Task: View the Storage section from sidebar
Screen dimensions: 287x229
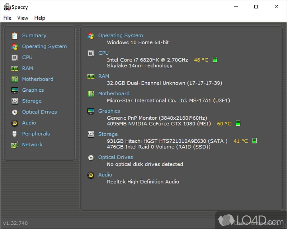Action: (32, 101)
